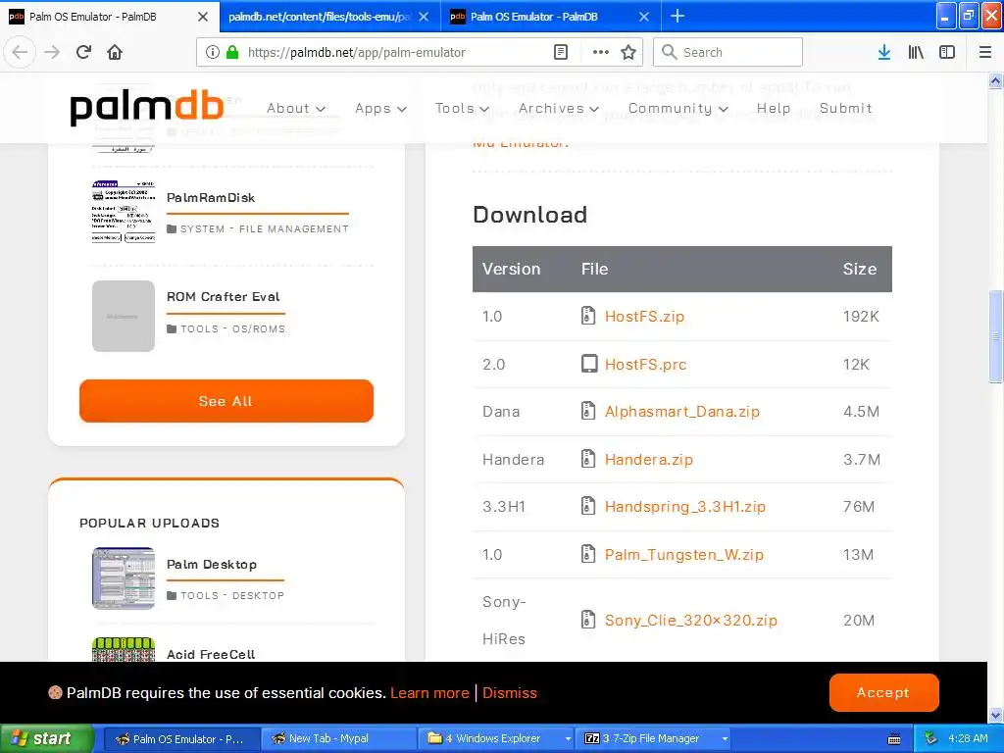This screenshot has height=753, width=1004.
Task: Show site information icon in address bar
Action: [213, 53]
